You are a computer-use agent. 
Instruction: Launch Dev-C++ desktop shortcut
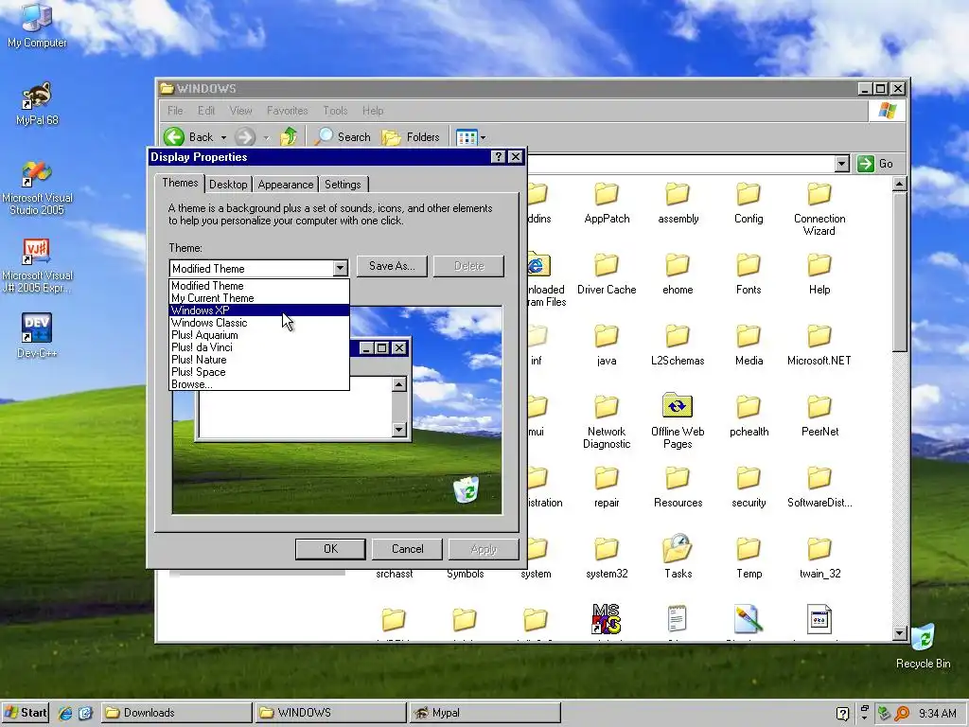tap(37, 334)
